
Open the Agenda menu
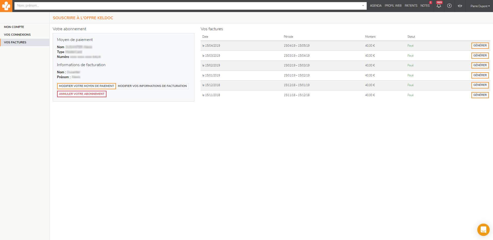(375, 6)
